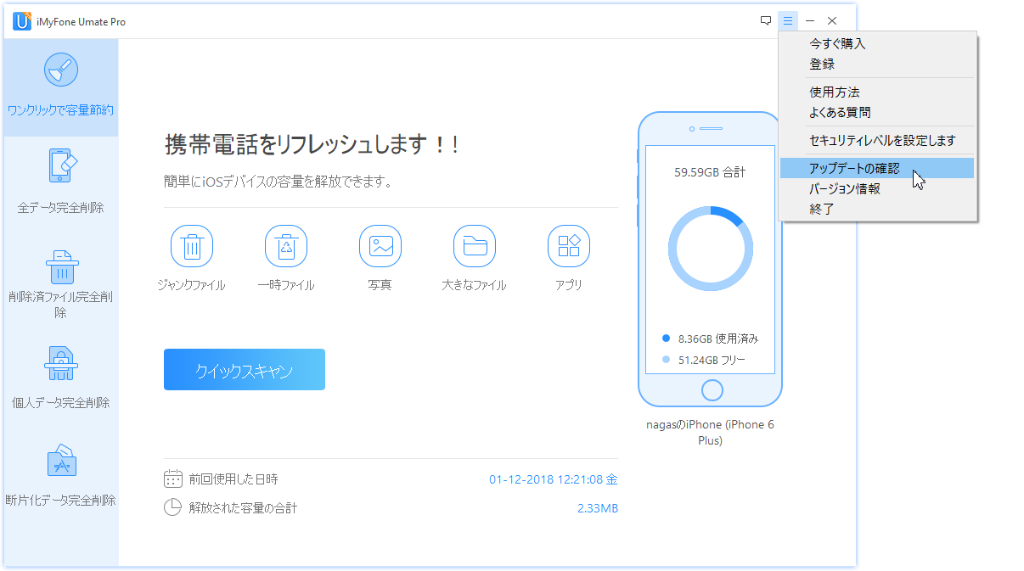
Task: Toggle the hamburger menu icon
Action: pos(788,21)
